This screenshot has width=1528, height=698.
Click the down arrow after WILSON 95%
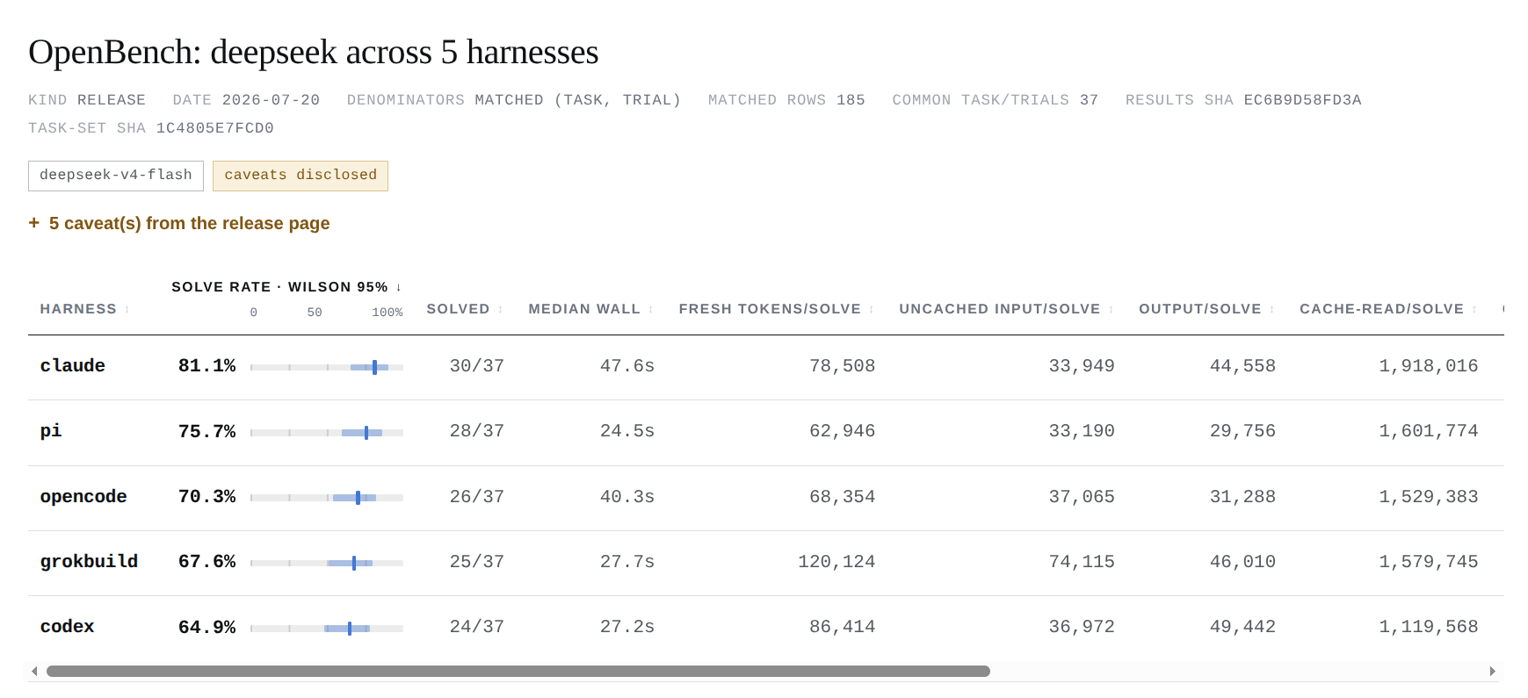click(x=399, y=287)
